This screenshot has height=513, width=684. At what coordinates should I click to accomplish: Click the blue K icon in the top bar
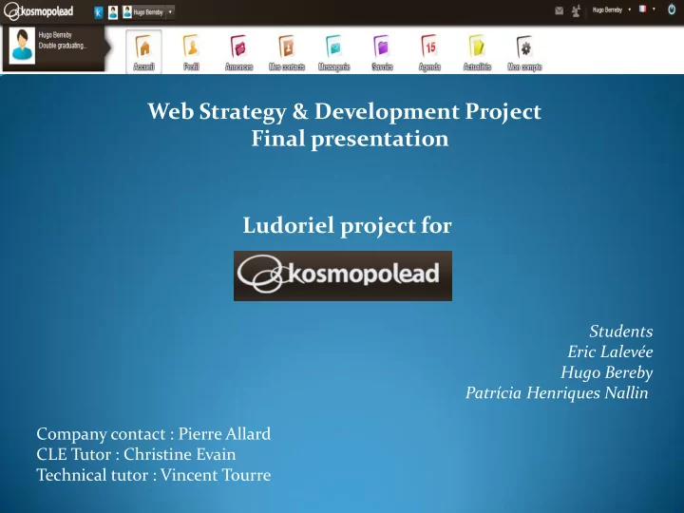[99, 12]
